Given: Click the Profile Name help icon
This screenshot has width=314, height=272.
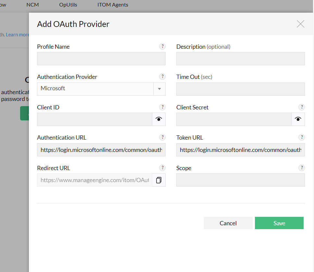Looking at the screenshot, I should 162,46.
